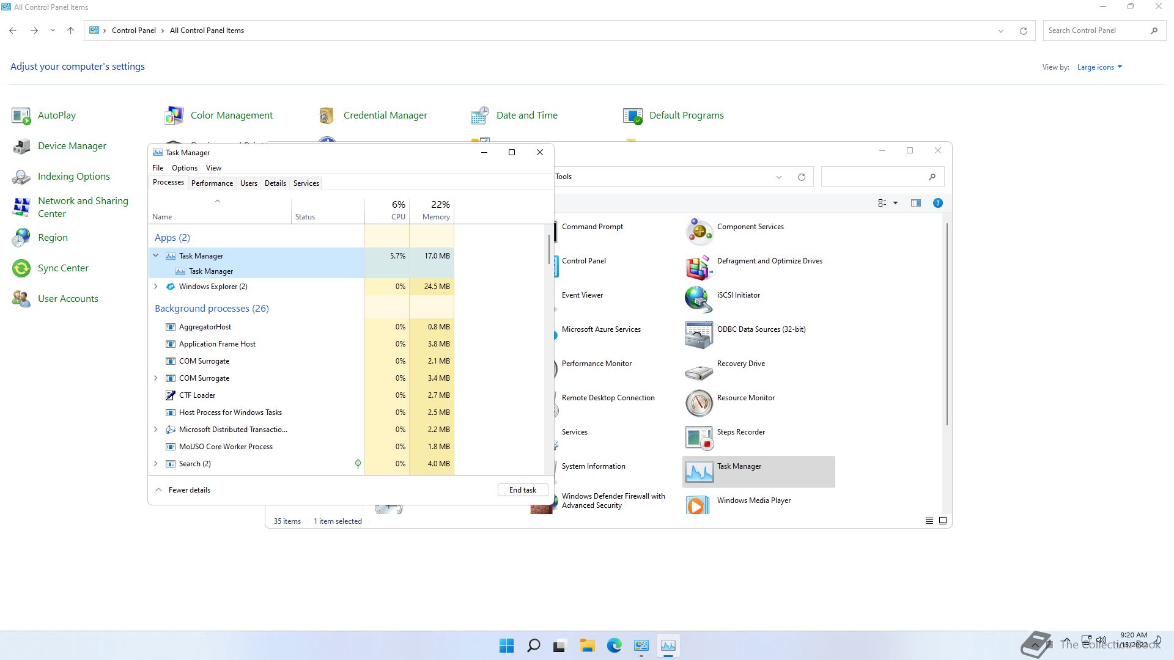This screenshot has height=660, width=1174.
Task: Switch to Performance tab
Action: 212,183
